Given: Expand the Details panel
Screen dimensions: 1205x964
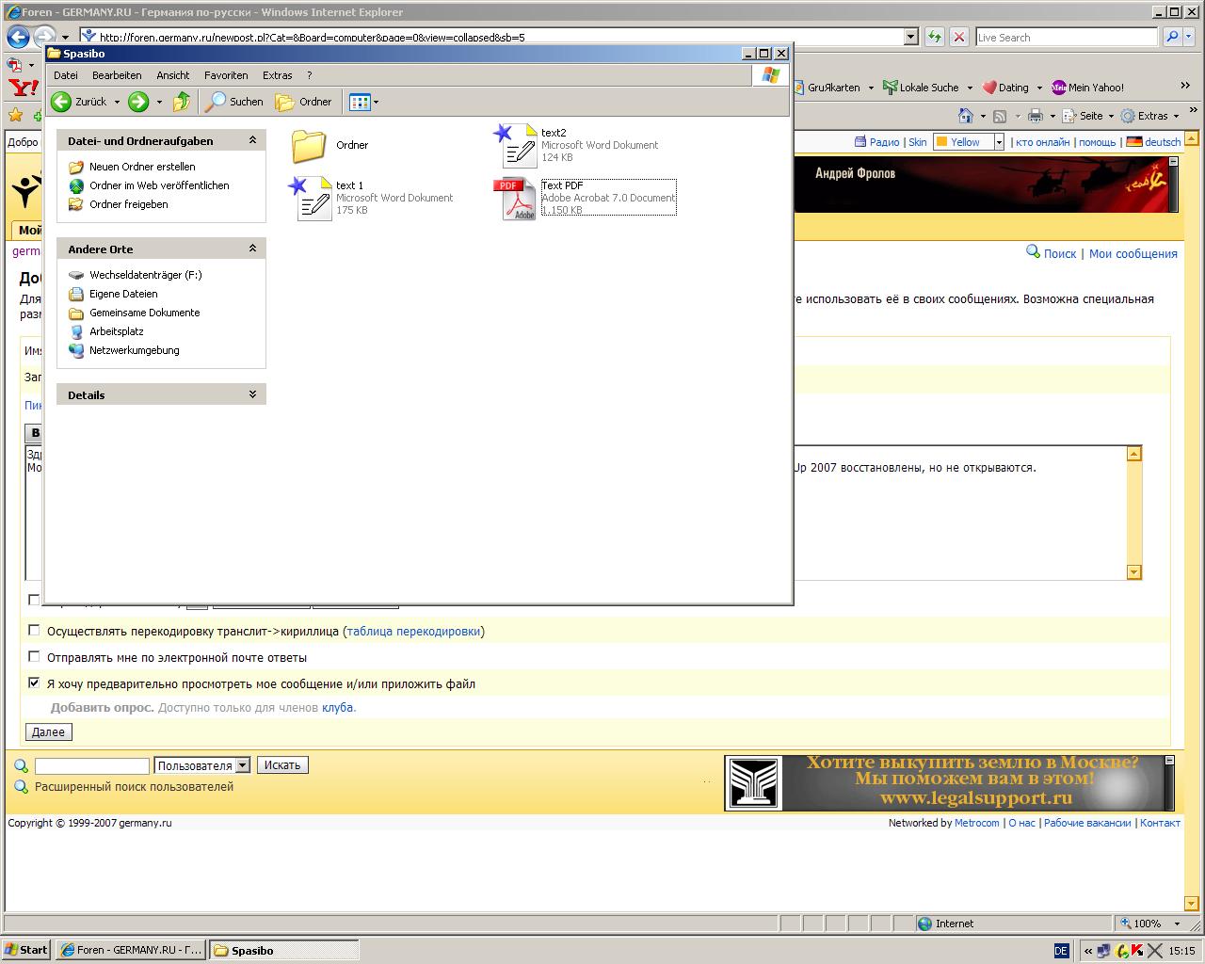Looking at the screenshot, I should click(x=252, y=394).
